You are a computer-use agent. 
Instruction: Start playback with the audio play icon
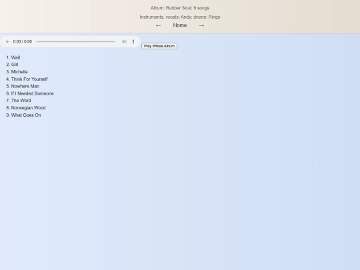click(x=7, y=41)
